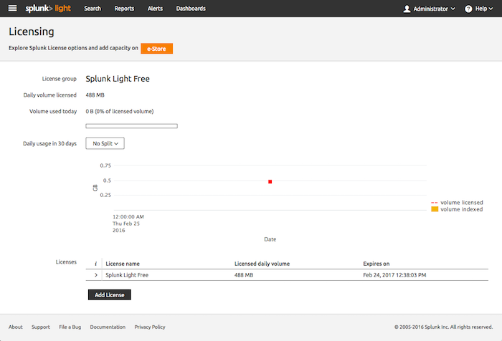
Task: Click the Thu Feb 25 x-axis label
Action: pos(126,224)
